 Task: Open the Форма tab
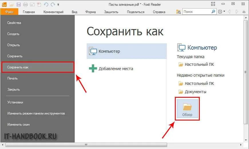tap(90, 12)
